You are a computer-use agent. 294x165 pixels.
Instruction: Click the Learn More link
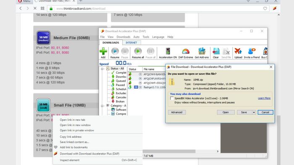pyautogui.click(x=264, y=98)
